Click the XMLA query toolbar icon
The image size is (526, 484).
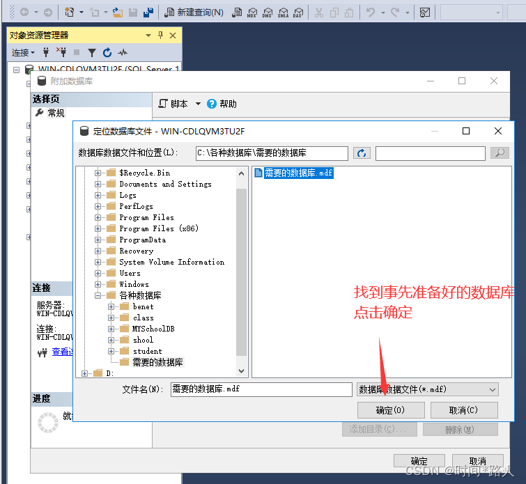tap(283, 13)
